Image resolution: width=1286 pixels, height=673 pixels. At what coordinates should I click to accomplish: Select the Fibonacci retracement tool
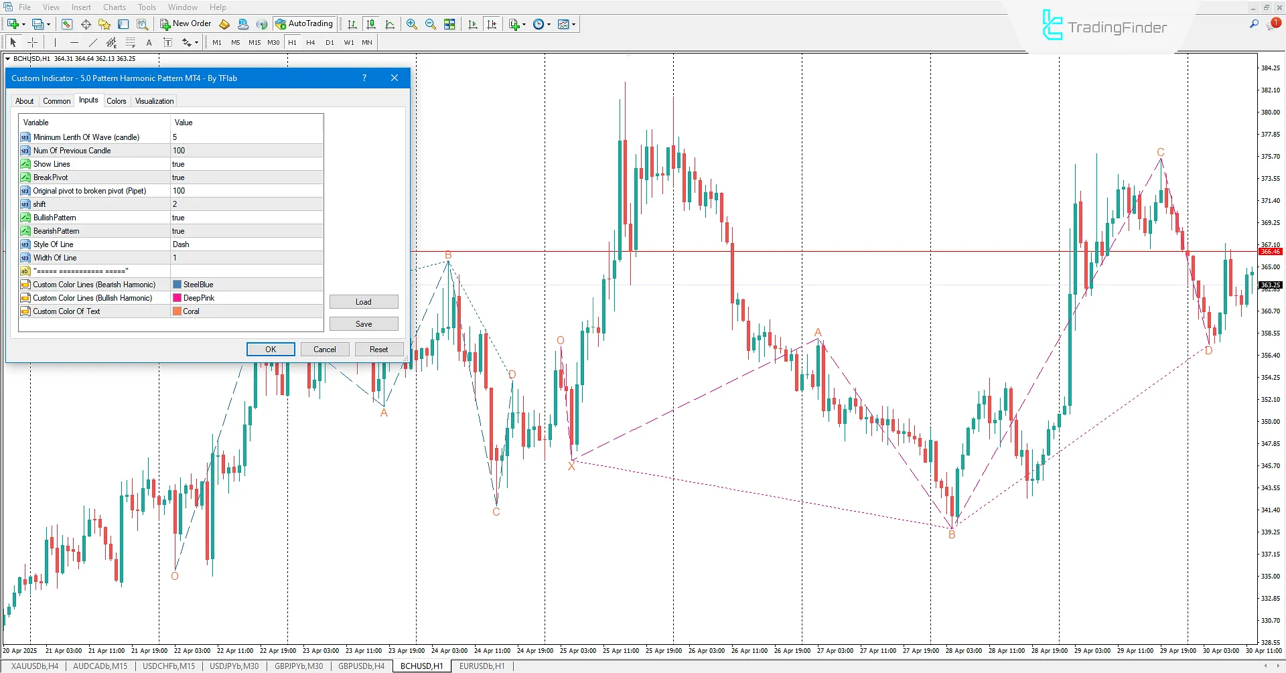pos(131,42)
